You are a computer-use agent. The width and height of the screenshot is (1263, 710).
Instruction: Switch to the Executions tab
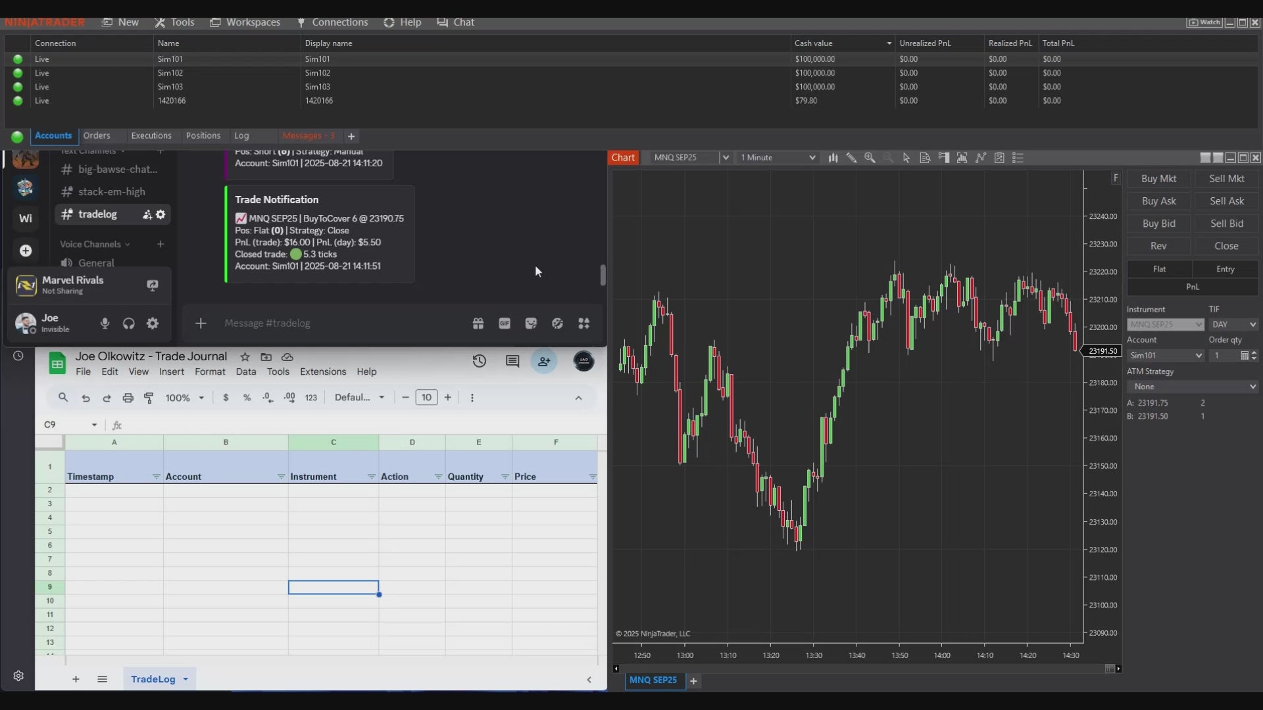[x=151, y=135]
